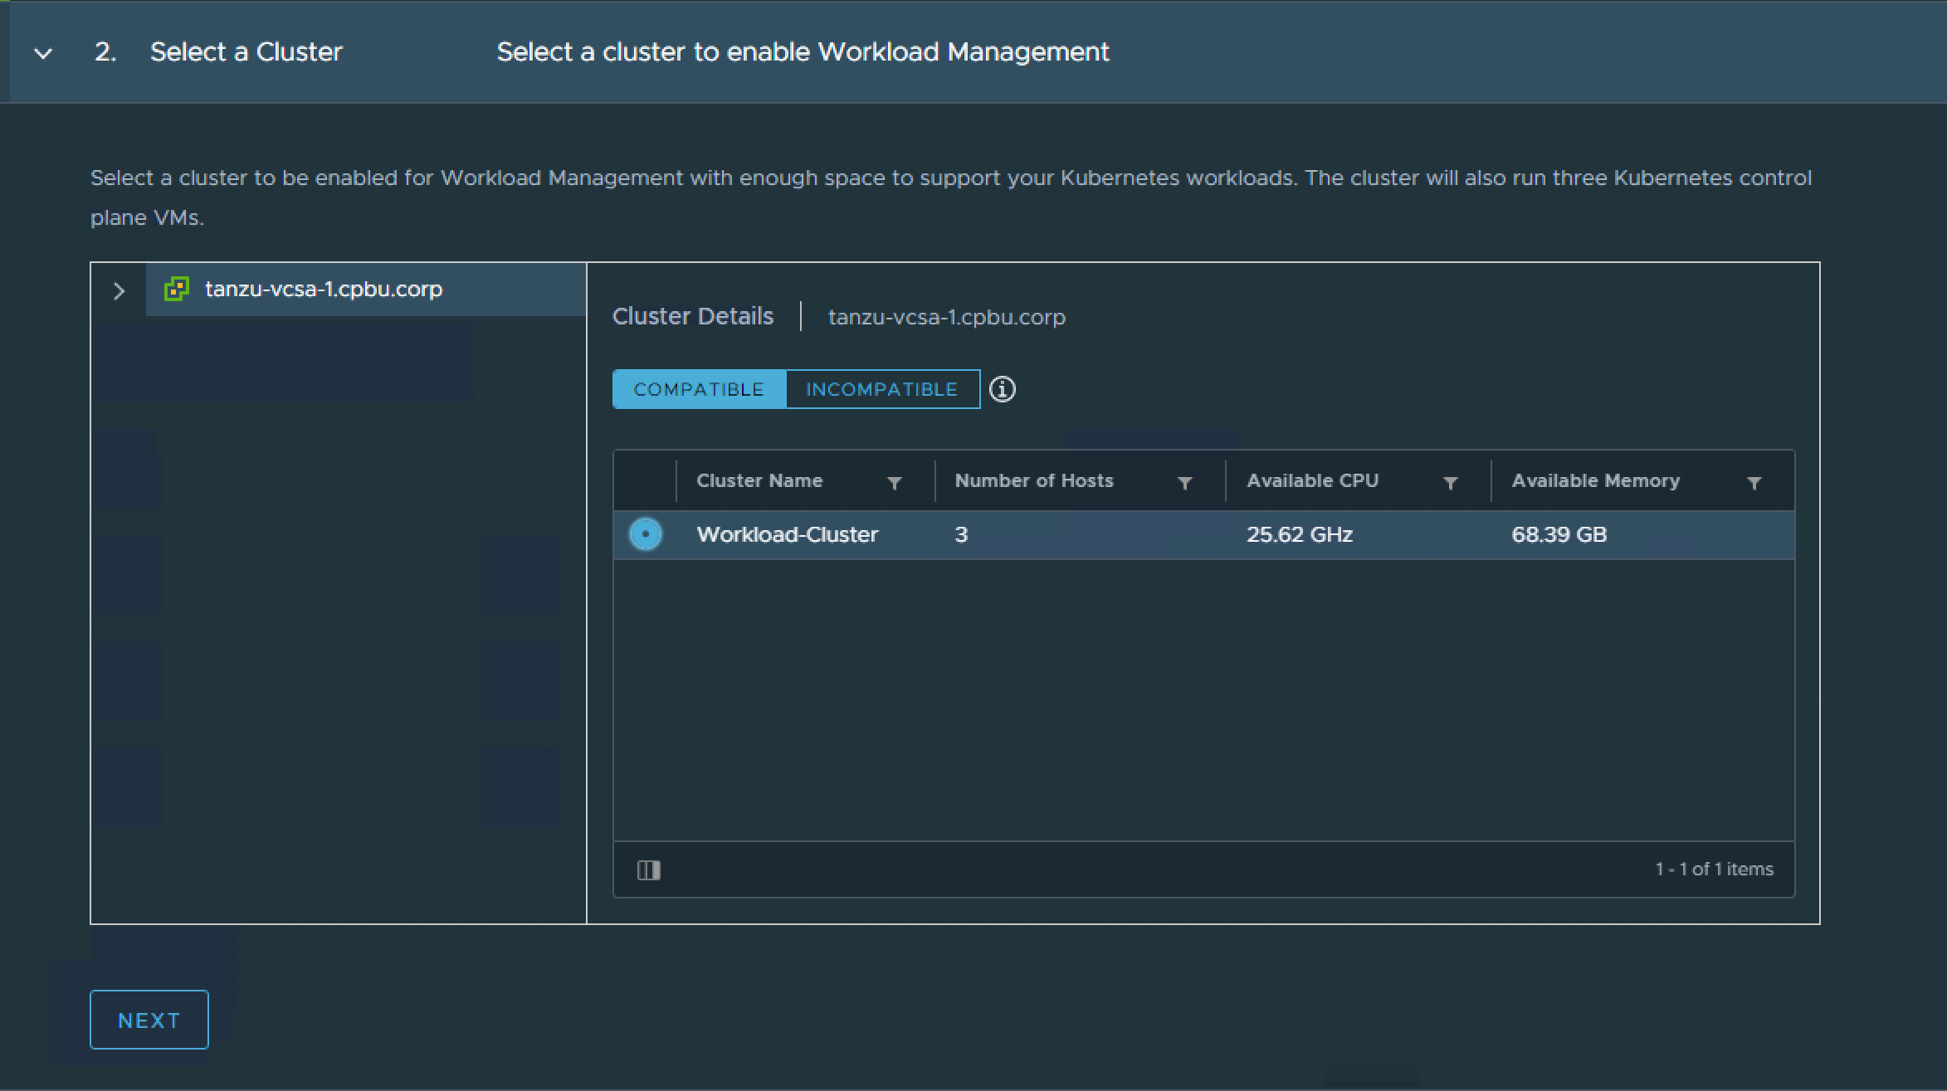1947x1091 pixels.
Task: Open Available CPU column filter
Action: click(1450, 483)
